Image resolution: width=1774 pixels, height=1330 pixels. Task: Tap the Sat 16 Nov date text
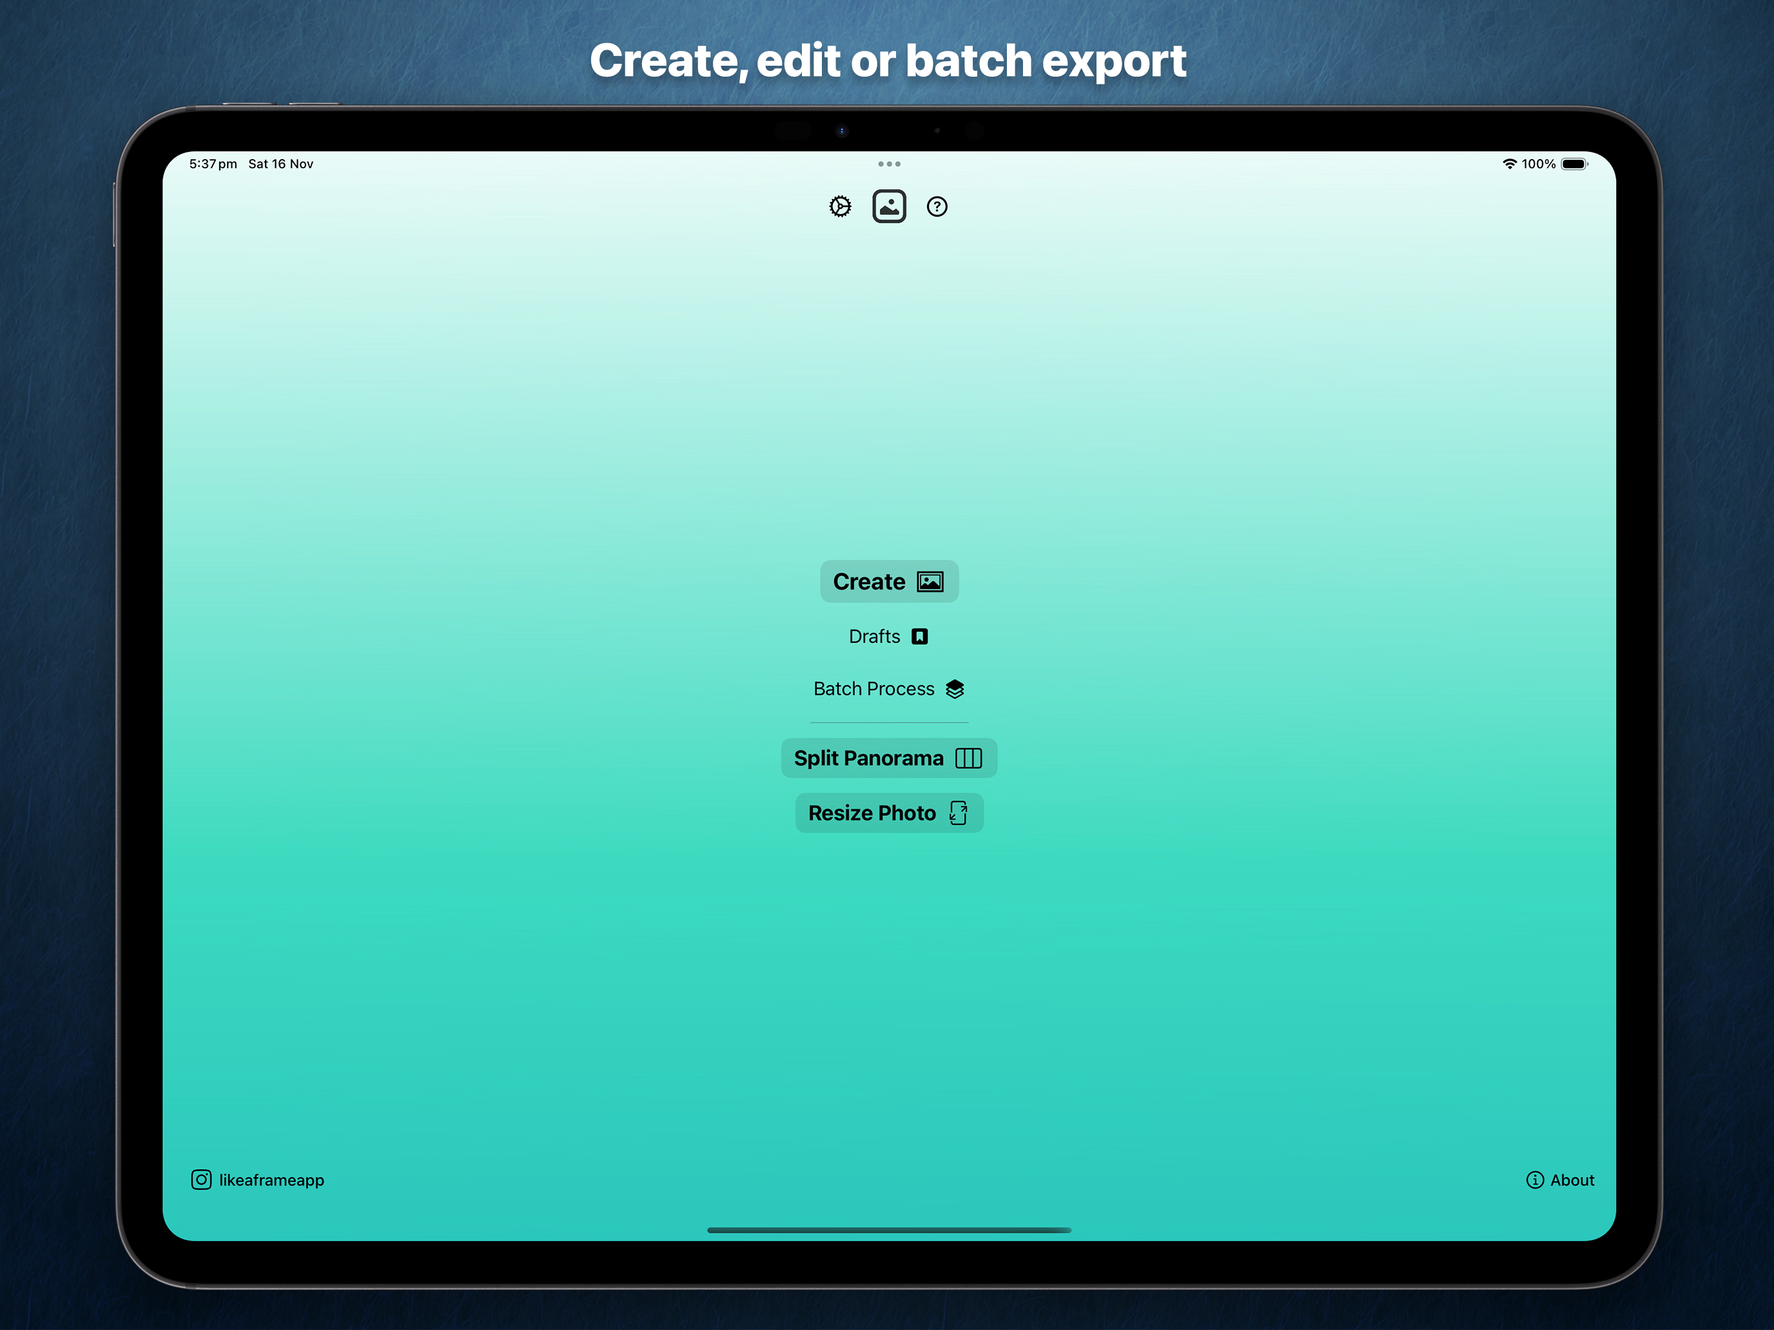click(280, 164)
